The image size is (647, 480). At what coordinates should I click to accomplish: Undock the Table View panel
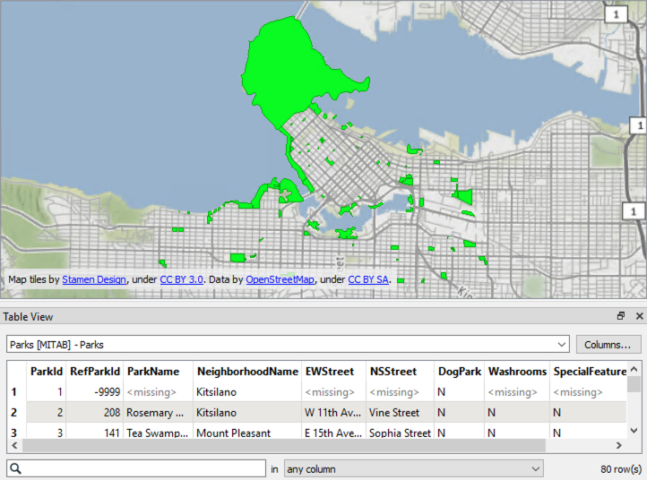click(620, 316)
